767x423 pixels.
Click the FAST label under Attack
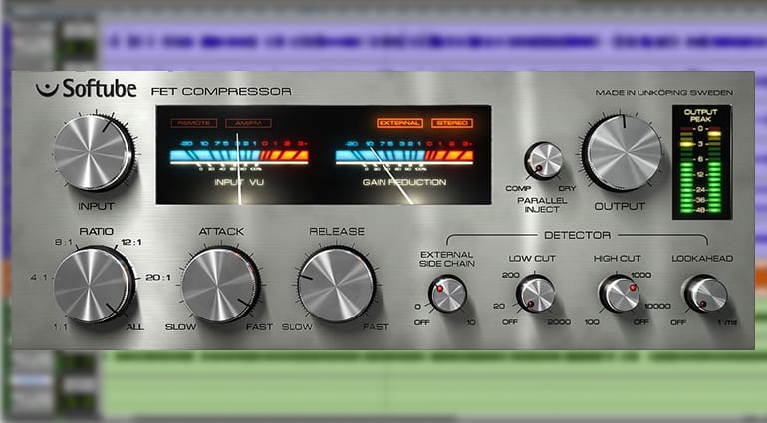point(259,327)
